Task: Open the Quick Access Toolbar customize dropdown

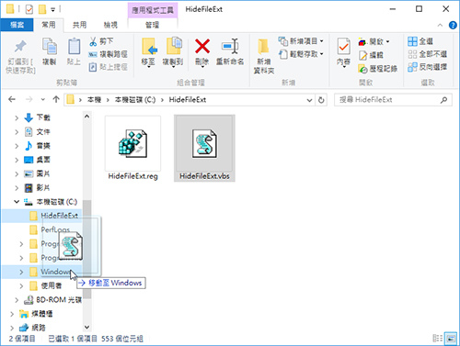Action: pyautogui.click(x=52, y=10)
